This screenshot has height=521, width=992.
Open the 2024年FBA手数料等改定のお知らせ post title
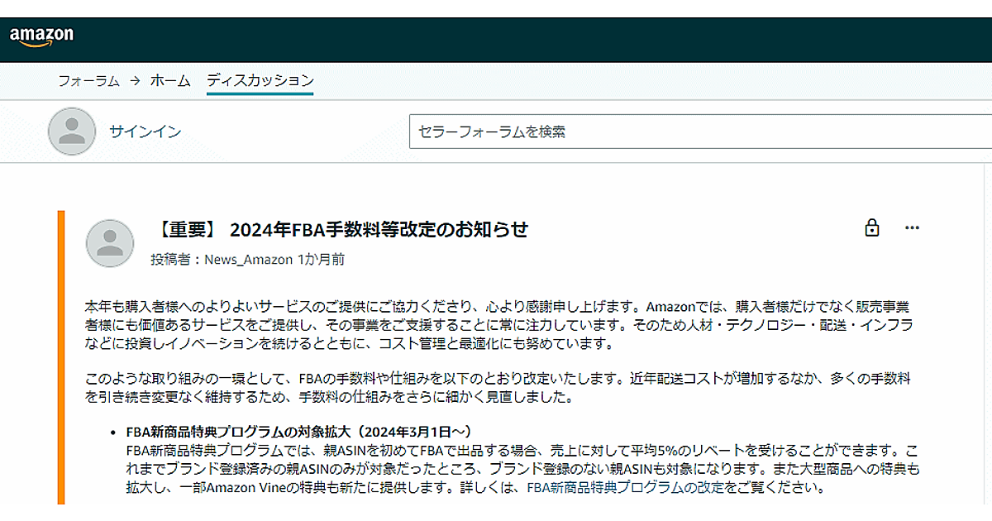coord(341,229)
